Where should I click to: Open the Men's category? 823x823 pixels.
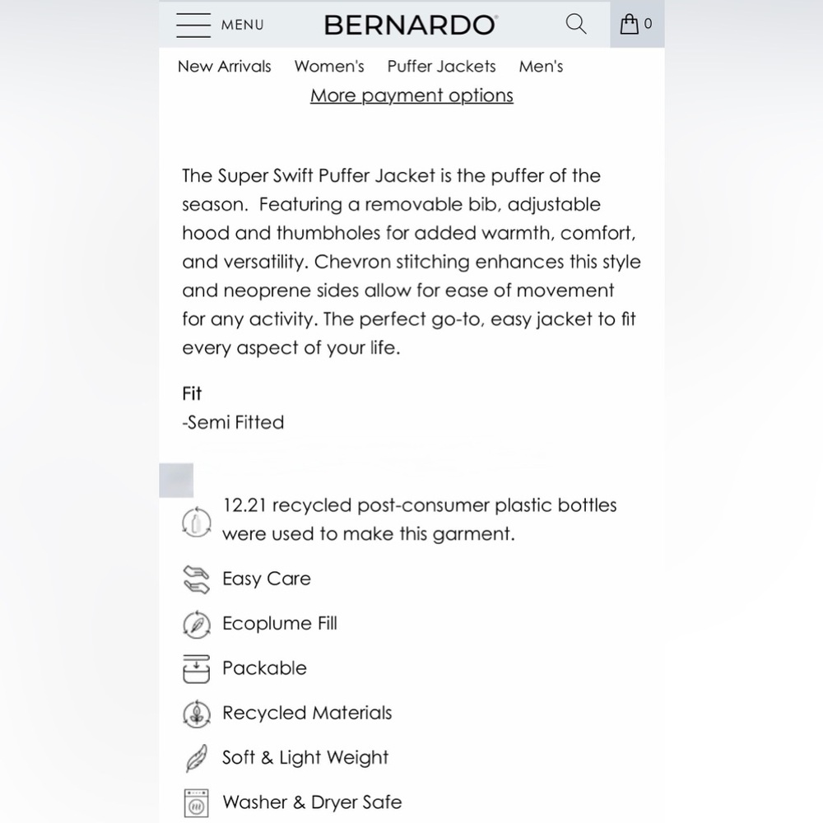542,67
